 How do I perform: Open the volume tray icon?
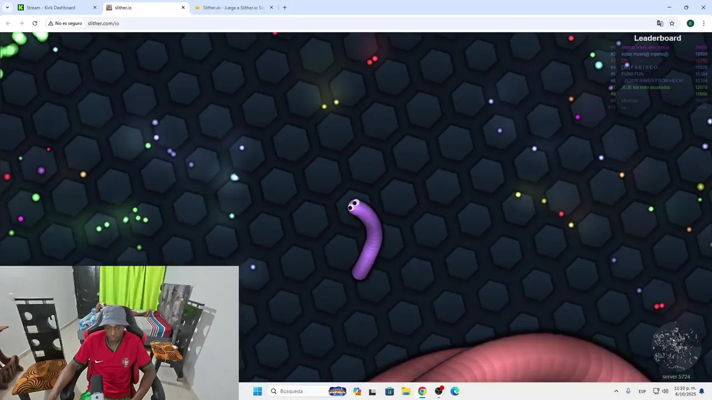(x=665, y=391)
